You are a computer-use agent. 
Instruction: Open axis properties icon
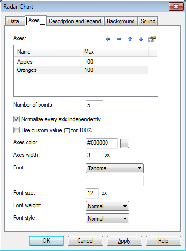152,39
